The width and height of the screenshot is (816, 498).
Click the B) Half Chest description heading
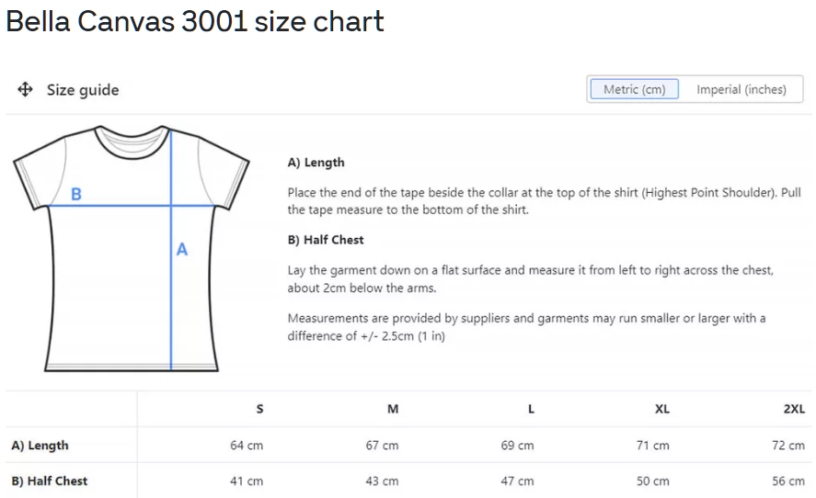pyautogui.click(x=326, y=240)
